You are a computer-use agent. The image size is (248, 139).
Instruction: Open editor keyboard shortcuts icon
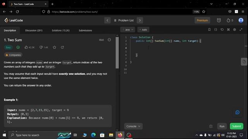point(228,29)
